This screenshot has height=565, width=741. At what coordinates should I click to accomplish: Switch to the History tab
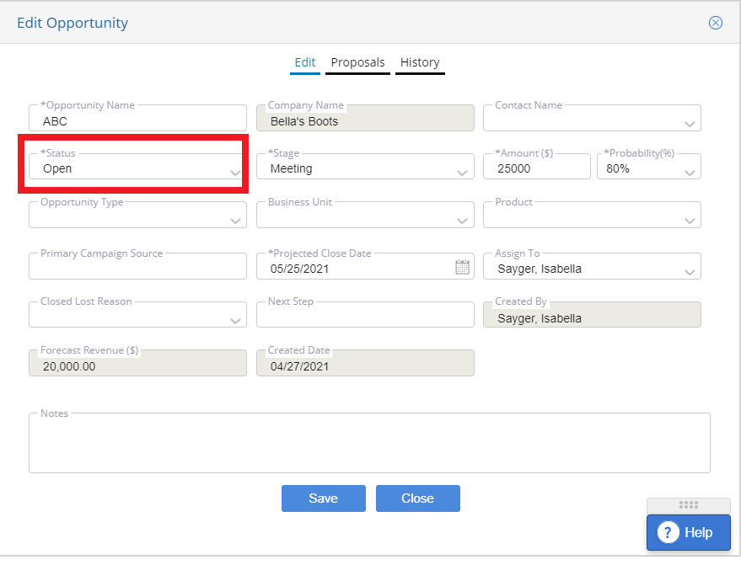point(420,63)
